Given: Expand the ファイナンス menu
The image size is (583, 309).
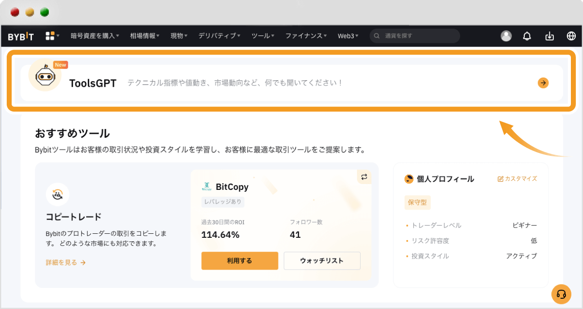Looking at the screenshot, I should point(306,36).
